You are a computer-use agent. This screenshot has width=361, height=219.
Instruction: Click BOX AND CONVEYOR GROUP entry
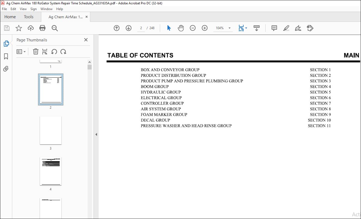170,70
